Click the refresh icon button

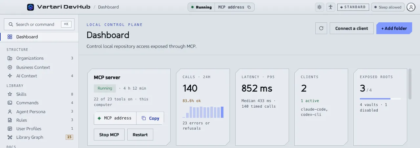[x=321, y=28]
